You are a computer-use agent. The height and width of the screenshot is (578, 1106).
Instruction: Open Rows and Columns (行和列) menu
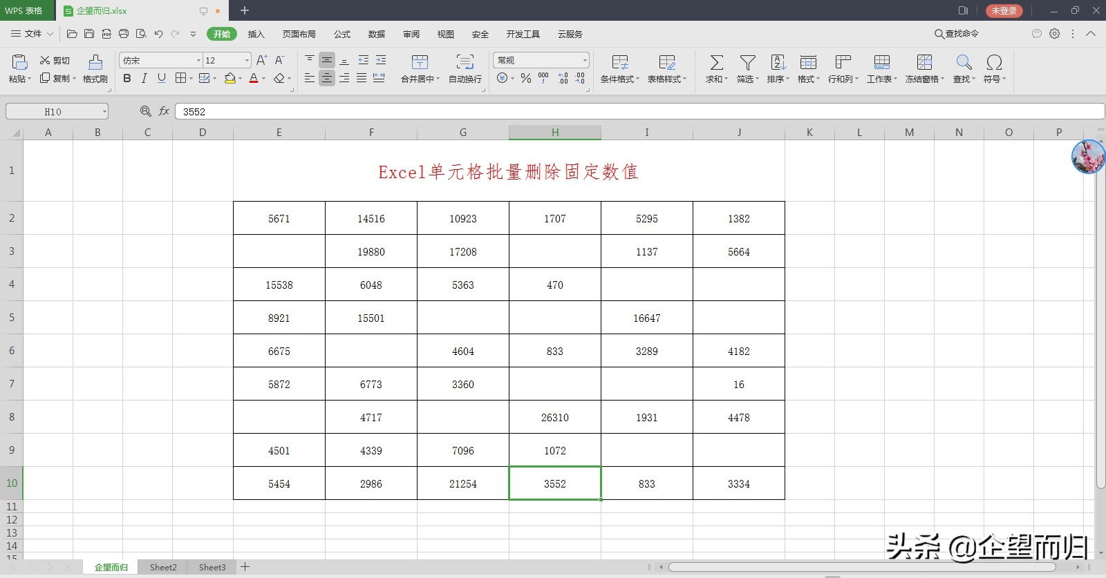pyautogui.click(x=843, y=69)
